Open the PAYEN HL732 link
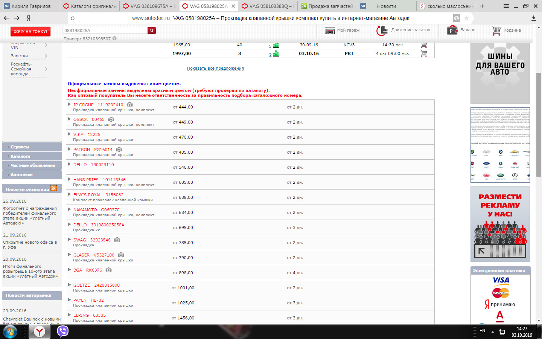The image size is (542, 339). (88, 300)
